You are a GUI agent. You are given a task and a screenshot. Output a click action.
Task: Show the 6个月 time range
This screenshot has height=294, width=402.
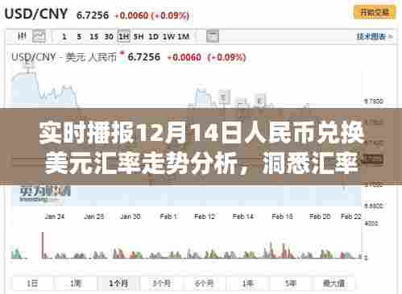coord(205,284)
